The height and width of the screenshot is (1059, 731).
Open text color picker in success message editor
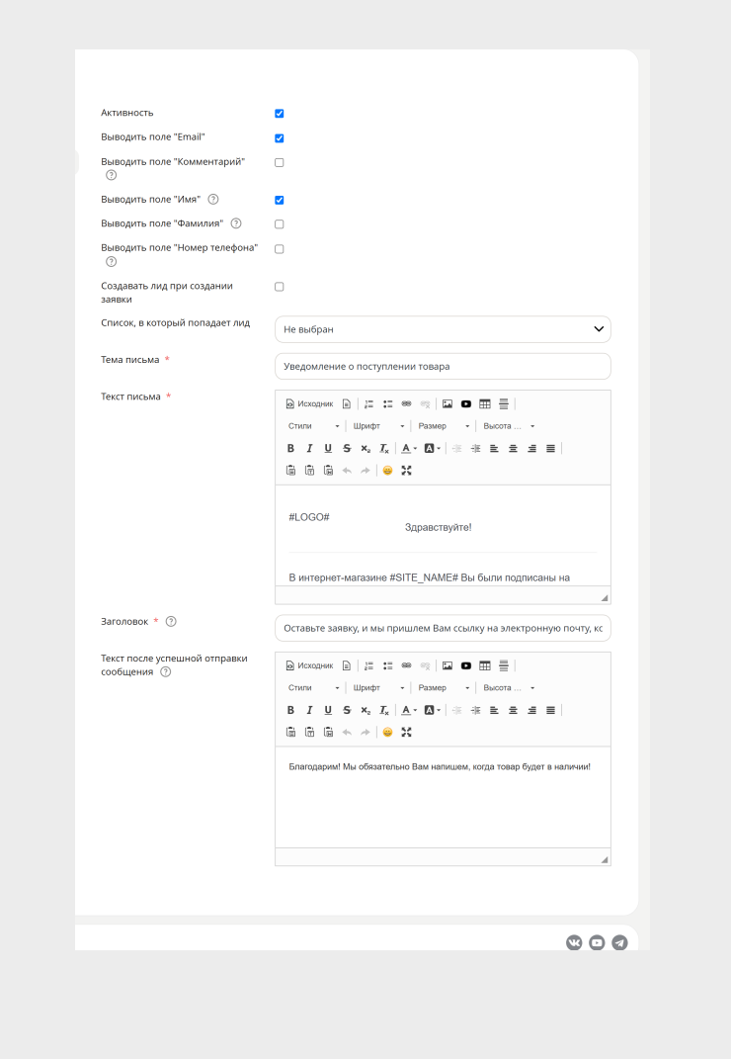(x=409, y=710)
